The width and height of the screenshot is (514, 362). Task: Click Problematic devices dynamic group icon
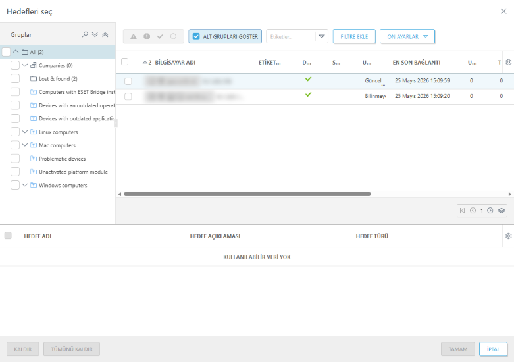pyautogui.click(x=34, y=159)
